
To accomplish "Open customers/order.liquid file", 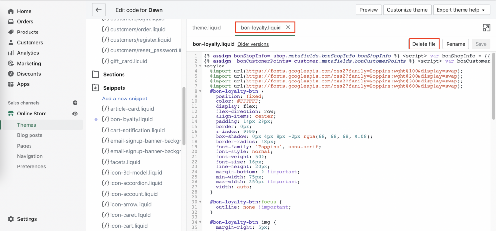I will pyautogui.click(x=138, y=29).
